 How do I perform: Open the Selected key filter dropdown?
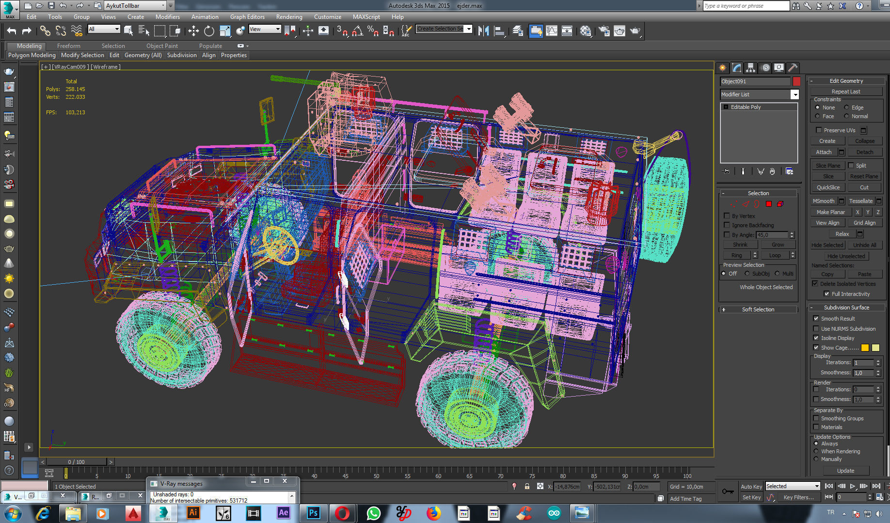tap(793, 486)
